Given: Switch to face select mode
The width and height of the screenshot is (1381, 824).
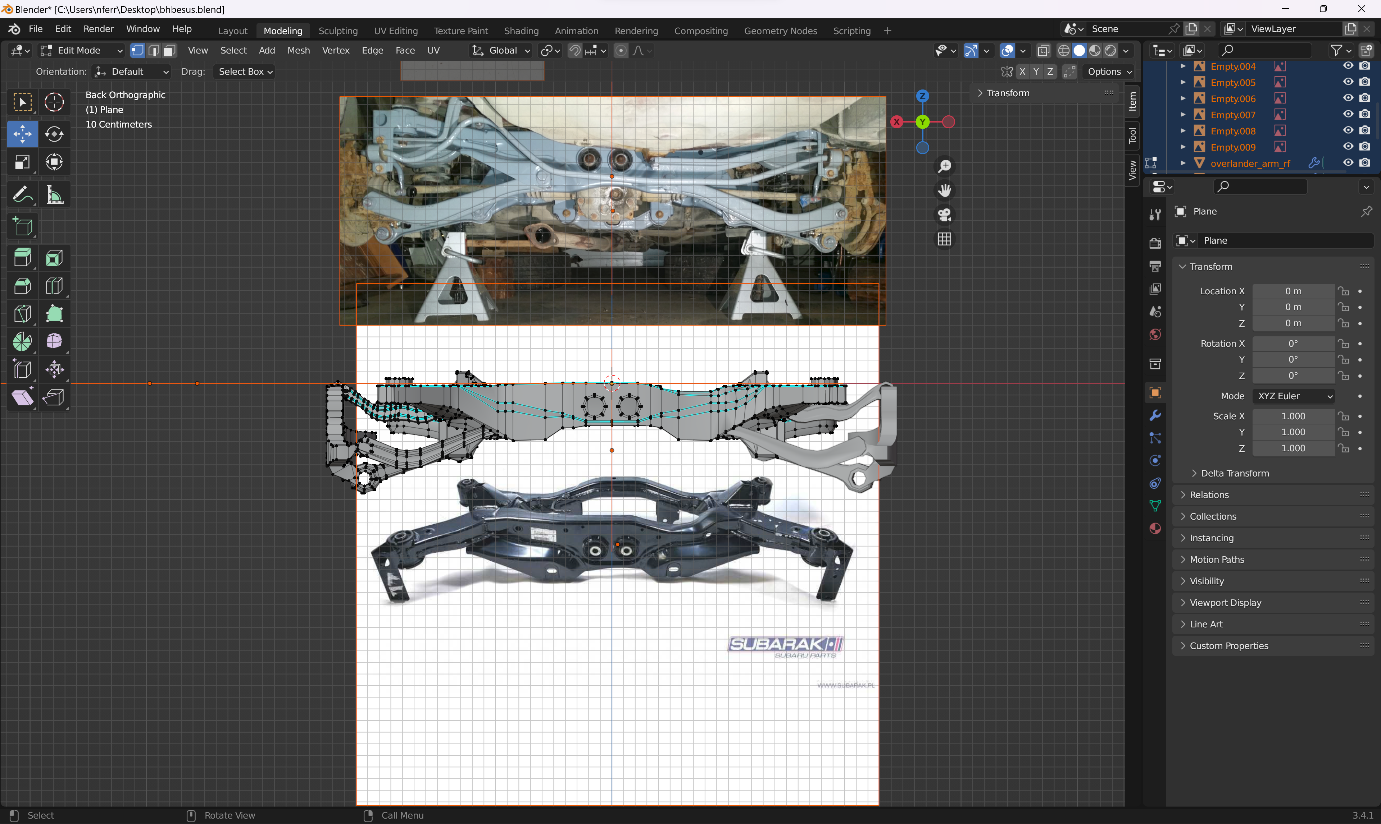Looking at the screenshot, I should point(169,51).
